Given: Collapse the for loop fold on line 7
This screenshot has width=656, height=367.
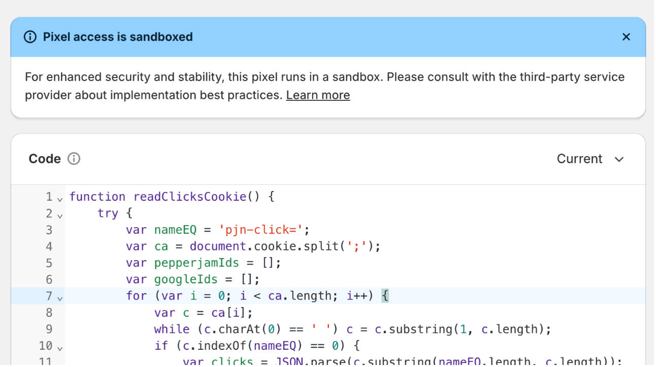Looking at the screenshot, I should point(60,298).
